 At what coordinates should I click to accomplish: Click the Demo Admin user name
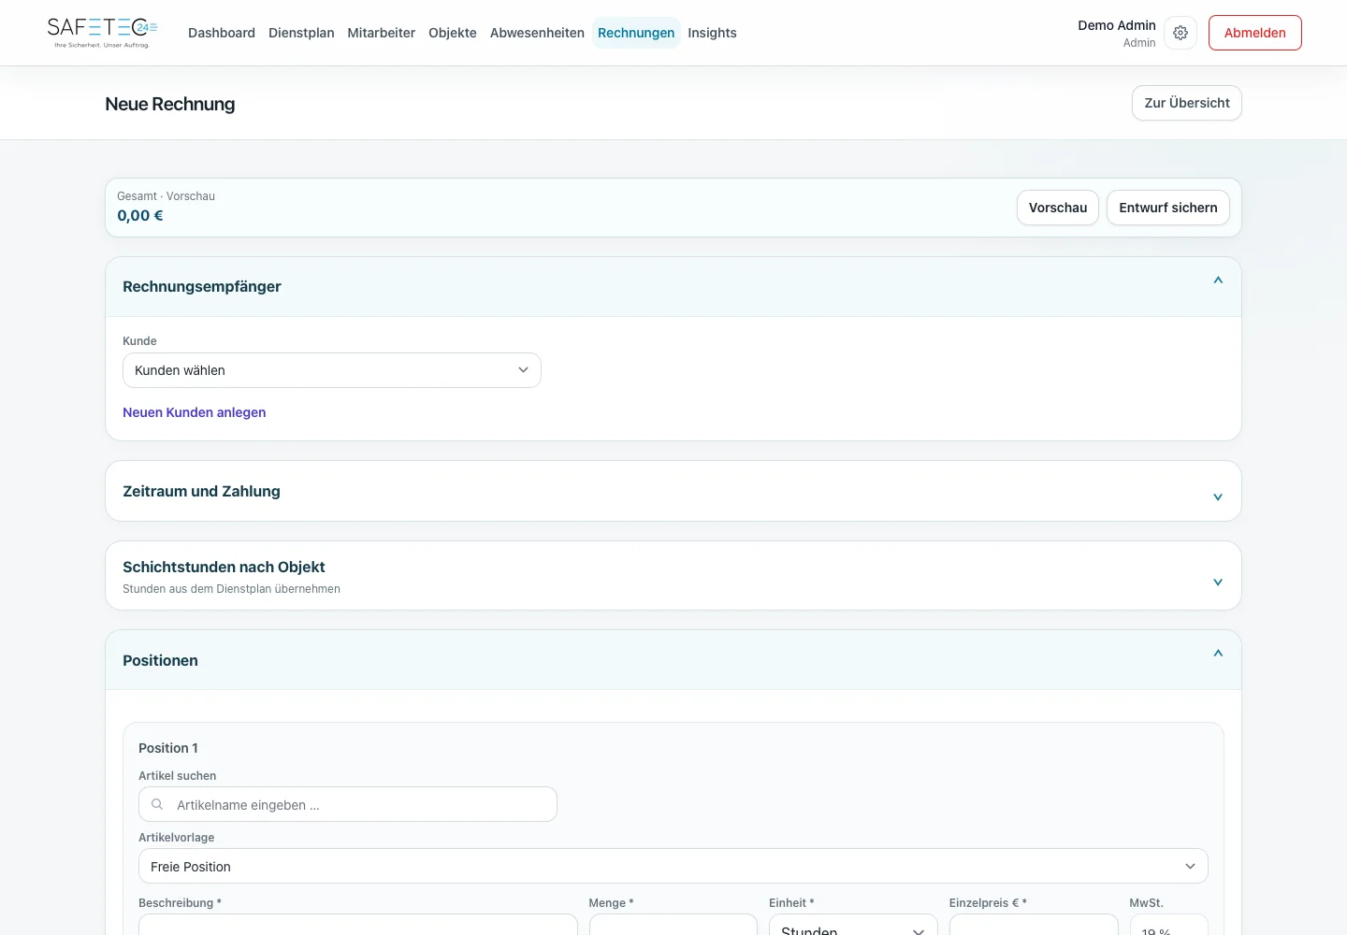coord(1117,25)
